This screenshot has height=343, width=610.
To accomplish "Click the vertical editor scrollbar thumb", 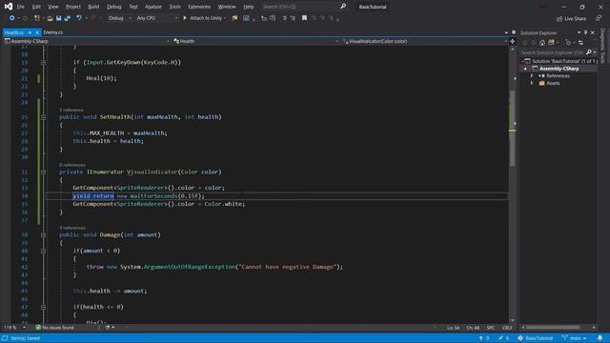I will click(x=513, y=129).
